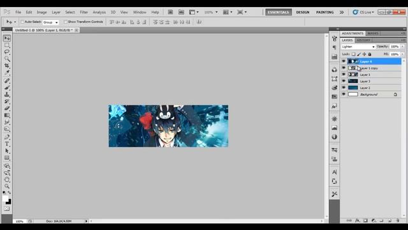Select the Lasso tool
Image resolution: width=408 pixels, height=230 pixels.
(7, 52)
